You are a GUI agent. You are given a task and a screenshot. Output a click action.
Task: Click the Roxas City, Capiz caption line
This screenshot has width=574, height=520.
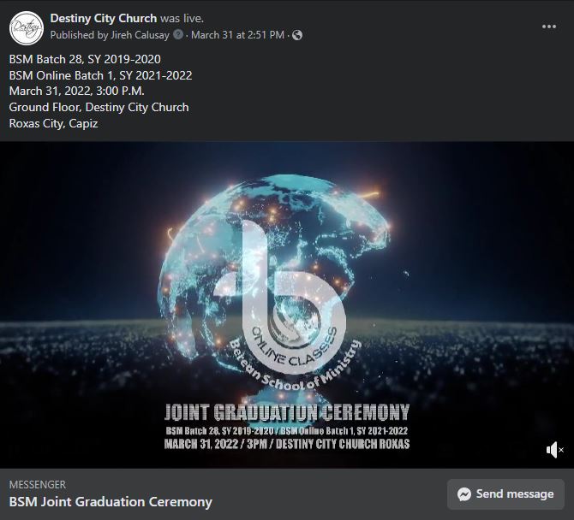[53, 123]
